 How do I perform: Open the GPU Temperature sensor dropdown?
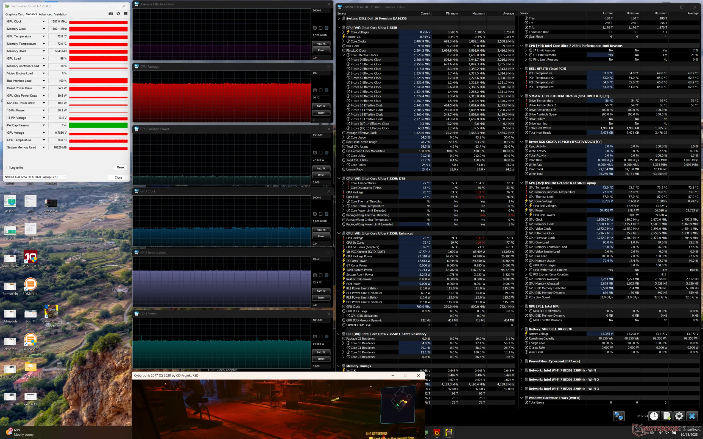(x=44, y=36)
